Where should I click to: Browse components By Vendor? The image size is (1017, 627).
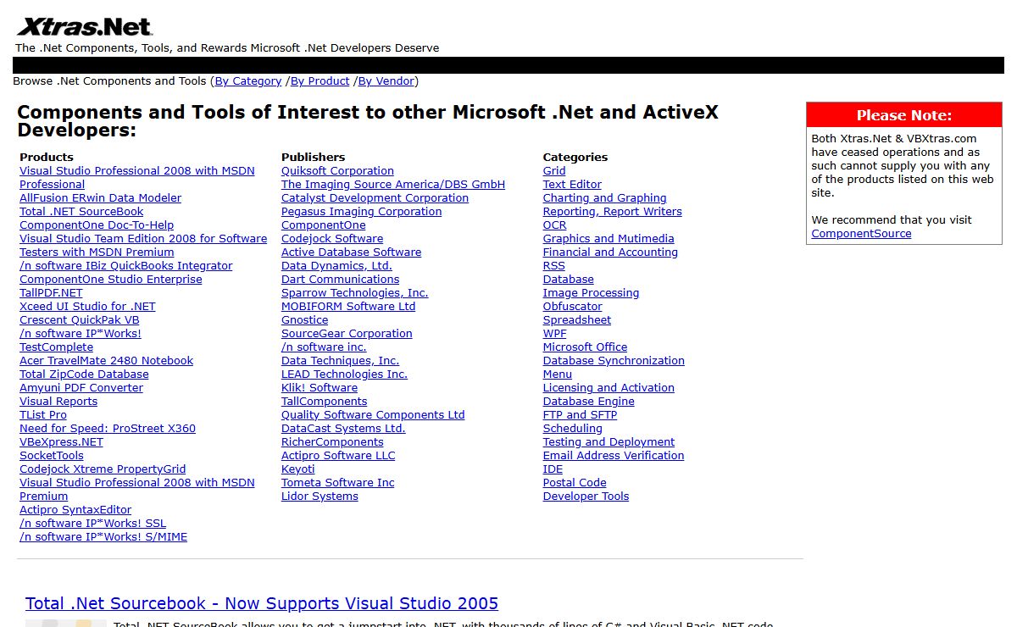click(386, 81)
